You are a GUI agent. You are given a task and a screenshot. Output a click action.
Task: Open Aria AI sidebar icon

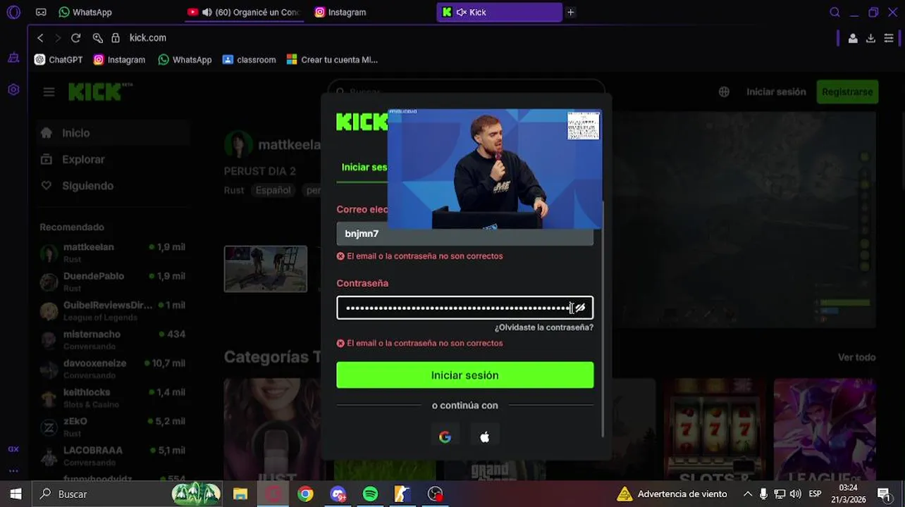(13, 58)
